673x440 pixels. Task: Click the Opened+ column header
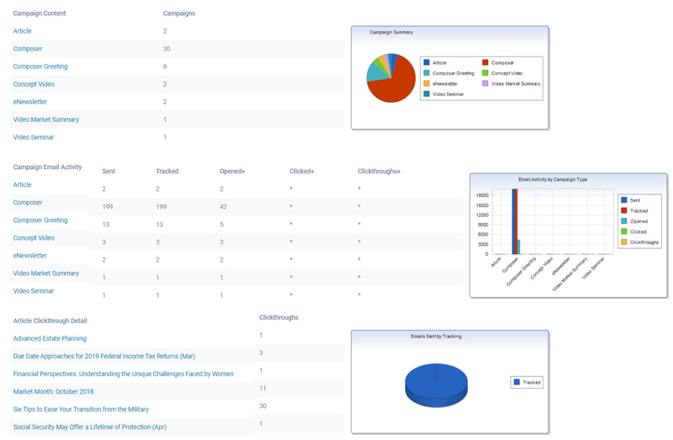[x=232, y=172]
